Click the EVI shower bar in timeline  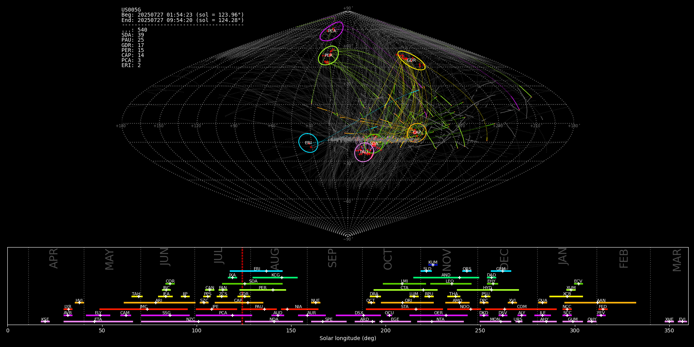(682, 322)
